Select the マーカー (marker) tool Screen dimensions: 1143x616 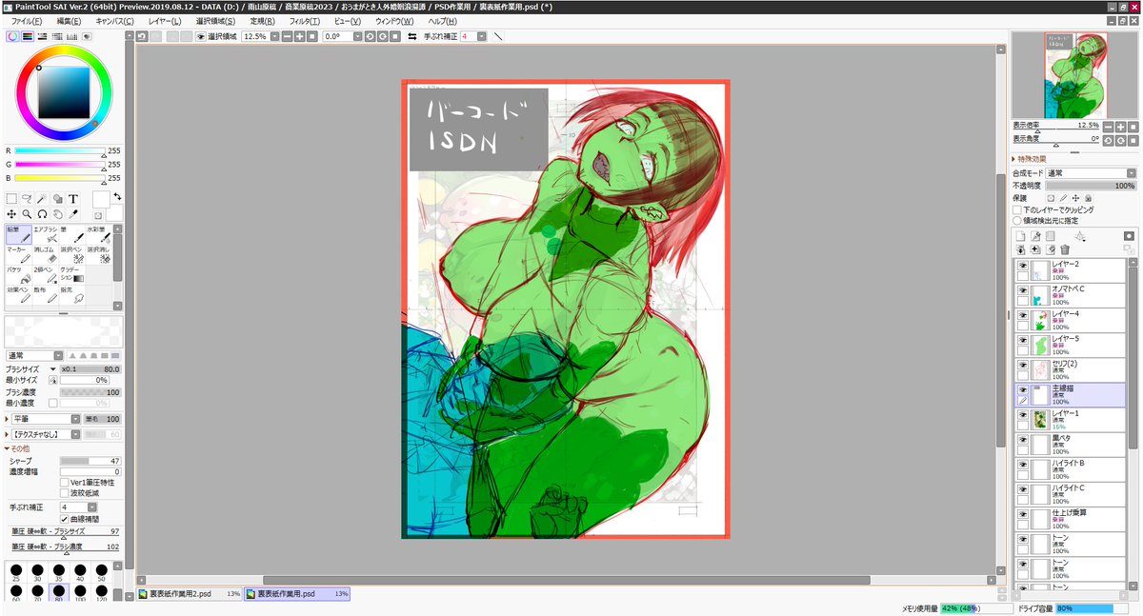click(x=19, y=254)
